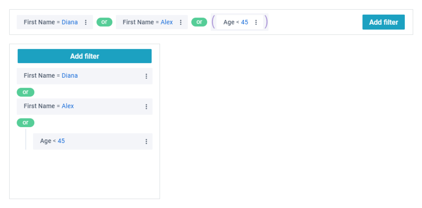Viewport: 422px width, 208px height.
Task: Toggle top-bar "or" between Diana and Alex
Action: (104, 22)
